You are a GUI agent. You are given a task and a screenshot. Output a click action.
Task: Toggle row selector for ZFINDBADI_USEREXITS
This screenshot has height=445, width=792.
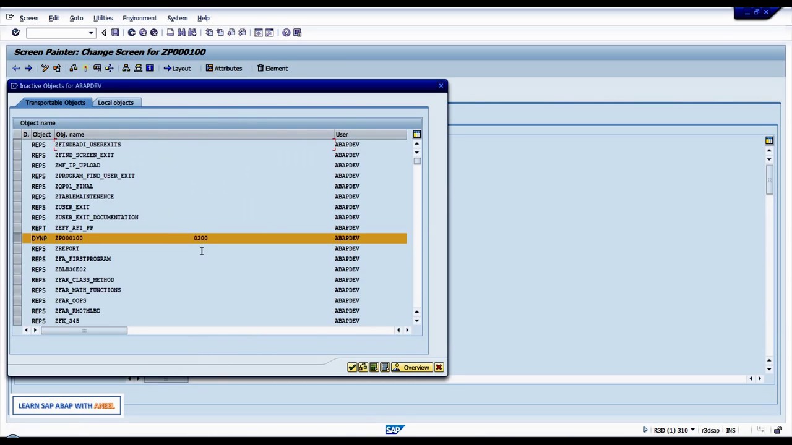click(17, 145)
